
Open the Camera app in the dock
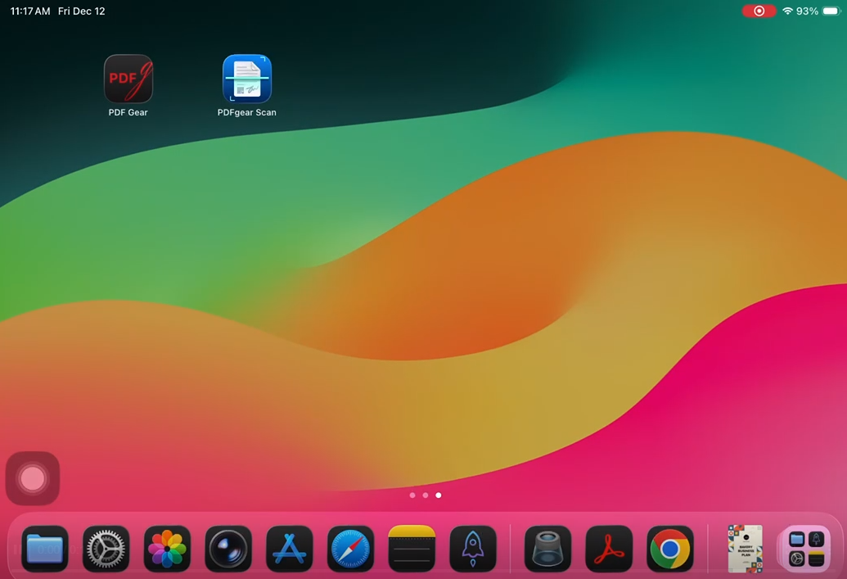coord(228,549)
